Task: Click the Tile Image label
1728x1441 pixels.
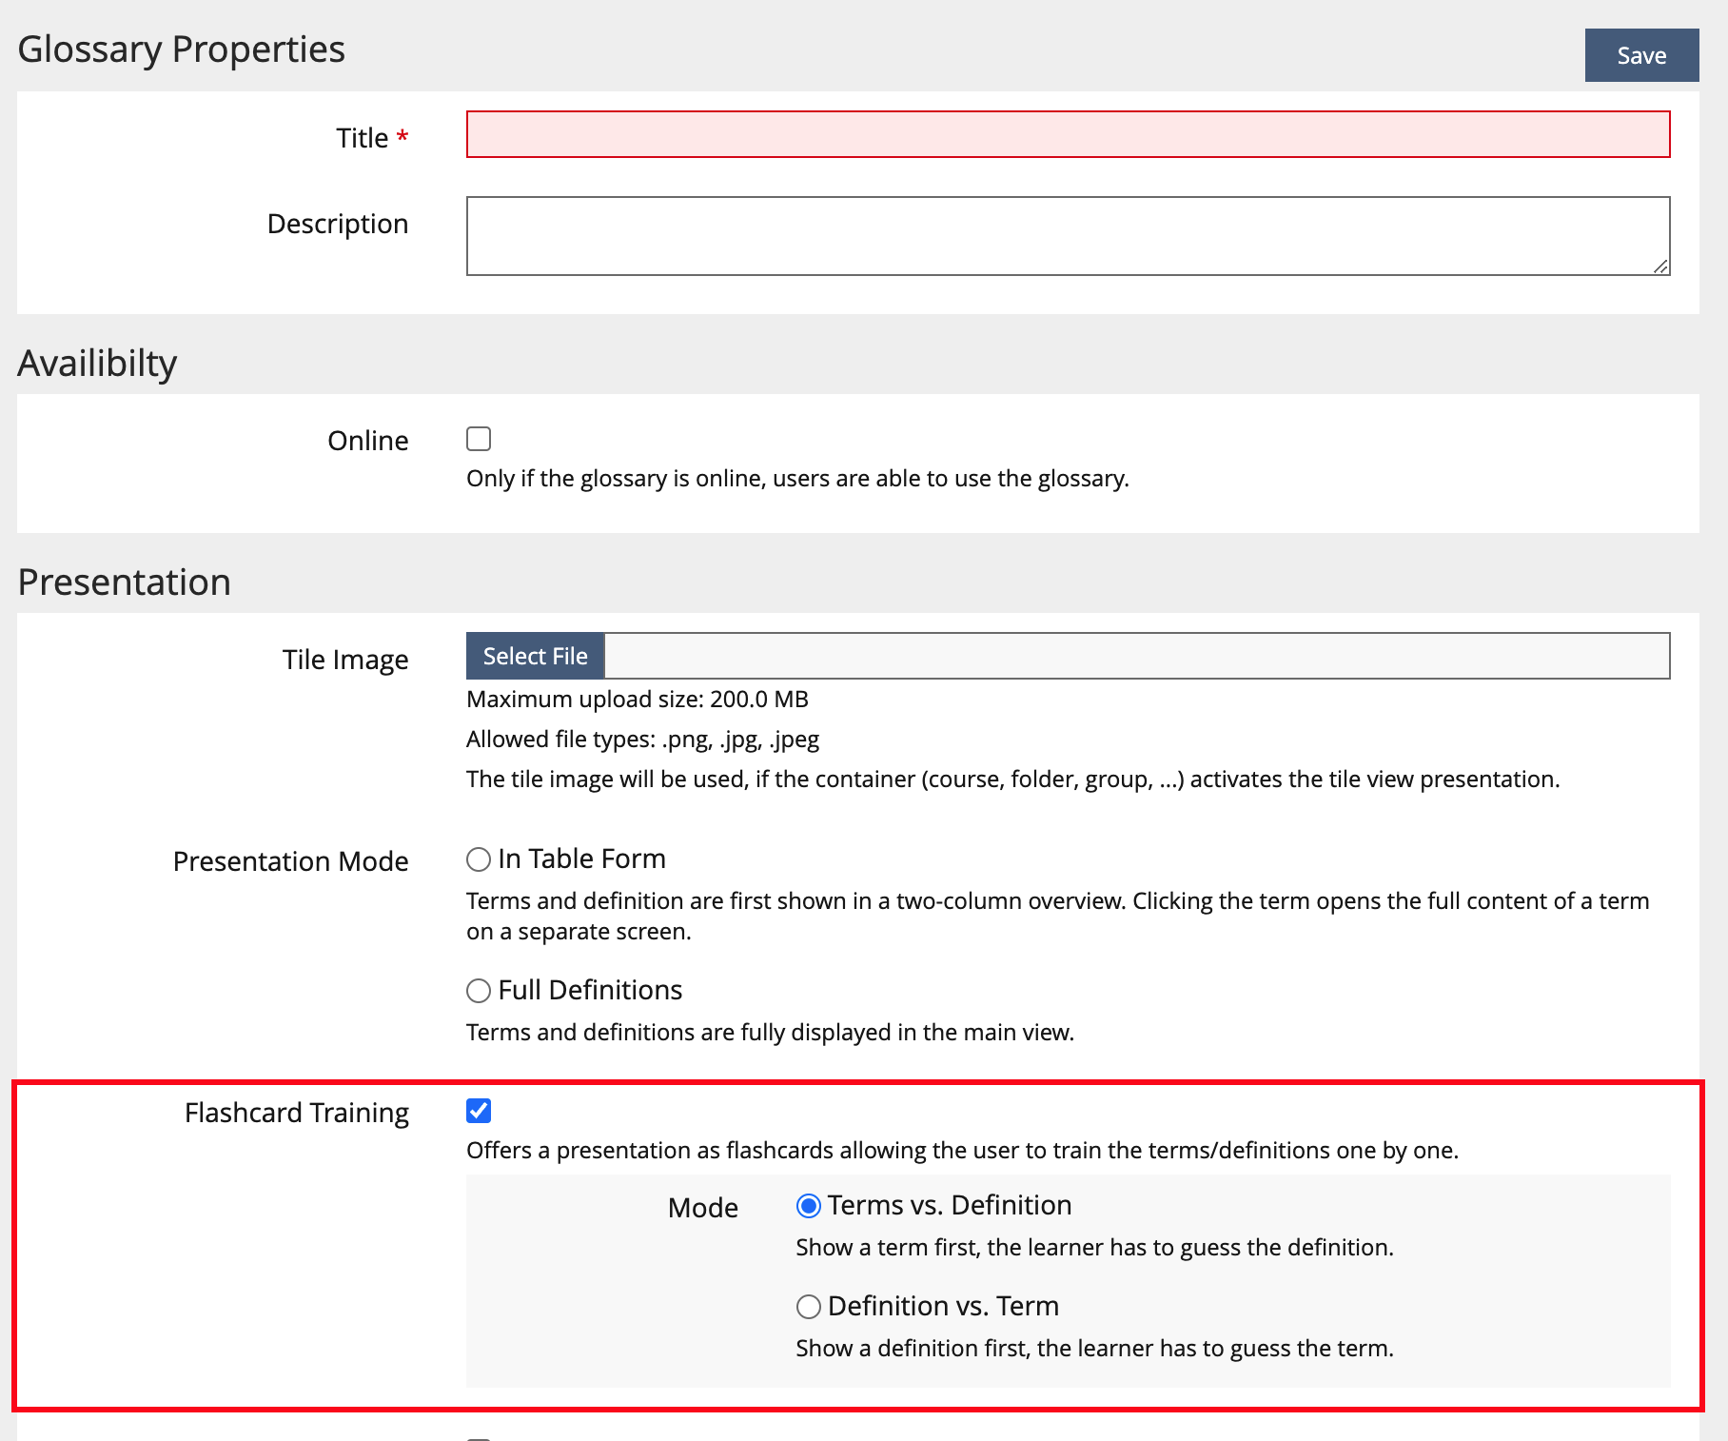Action: click(x=344, y=660)
